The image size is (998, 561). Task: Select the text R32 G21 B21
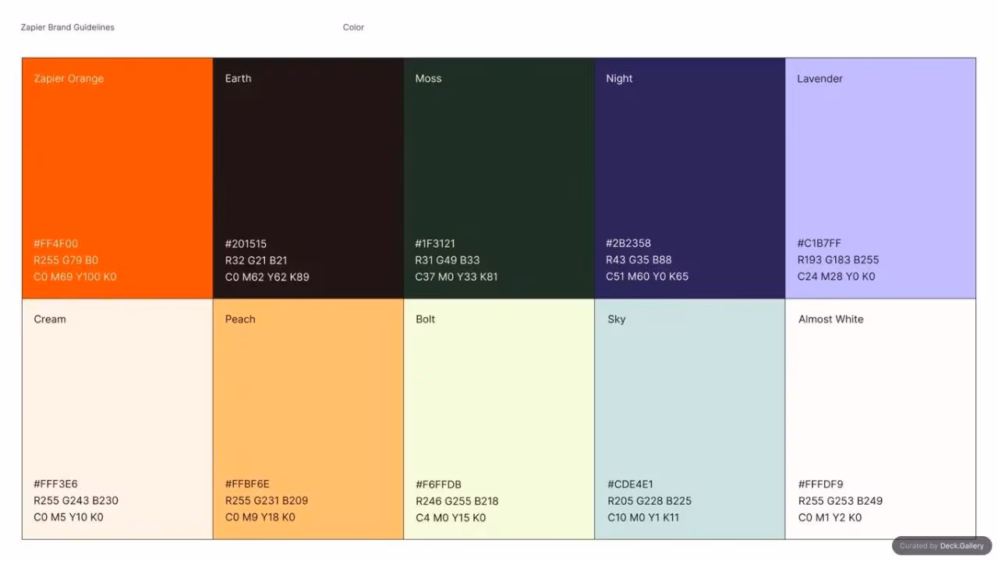(x=256, y=260)
